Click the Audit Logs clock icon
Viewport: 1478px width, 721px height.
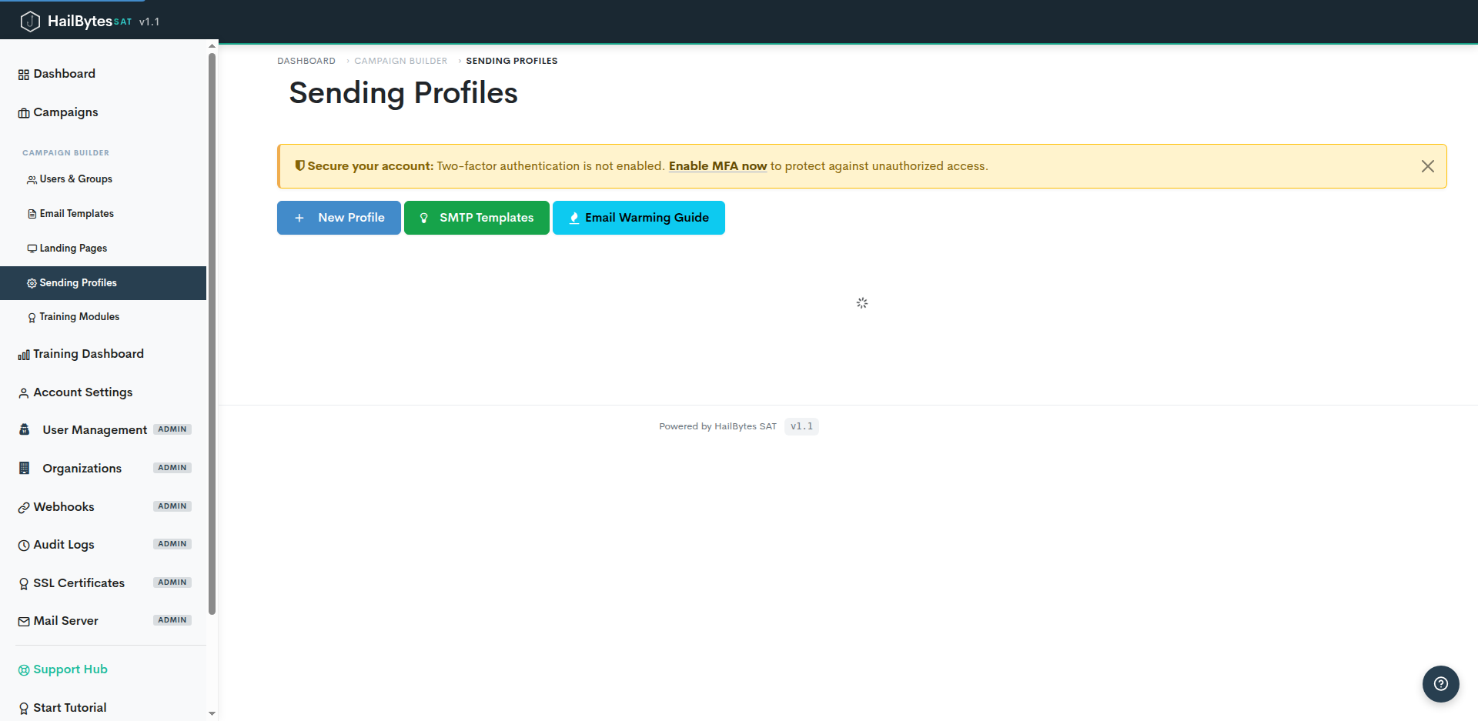24,546
